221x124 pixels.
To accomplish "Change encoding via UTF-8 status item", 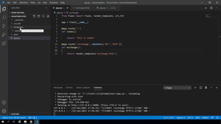I will click(190, 117).
